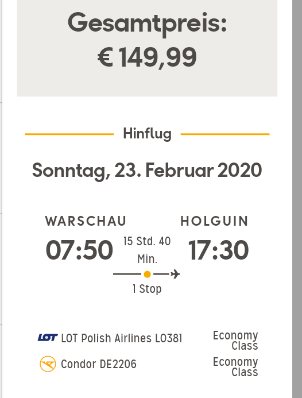Click the vertical scrollbar on the right edge
This screenshot has width=302, height=398.
pos(297,199)
